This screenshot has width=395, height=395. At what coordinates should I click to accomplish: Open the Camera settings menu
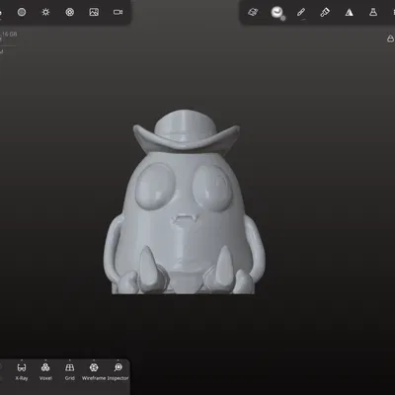click(118, 12)
